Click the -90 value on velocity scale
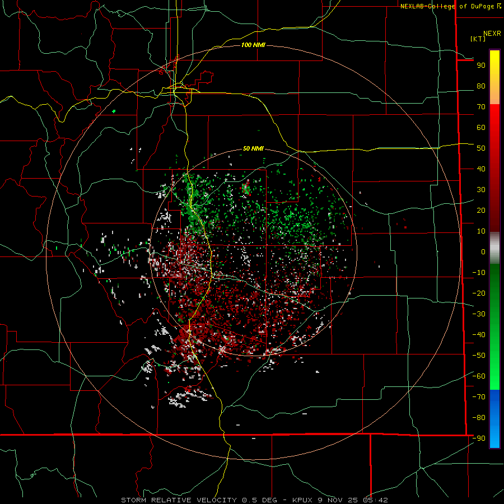The width and height of the screenshot is (504, 504). tap(479, 438)
